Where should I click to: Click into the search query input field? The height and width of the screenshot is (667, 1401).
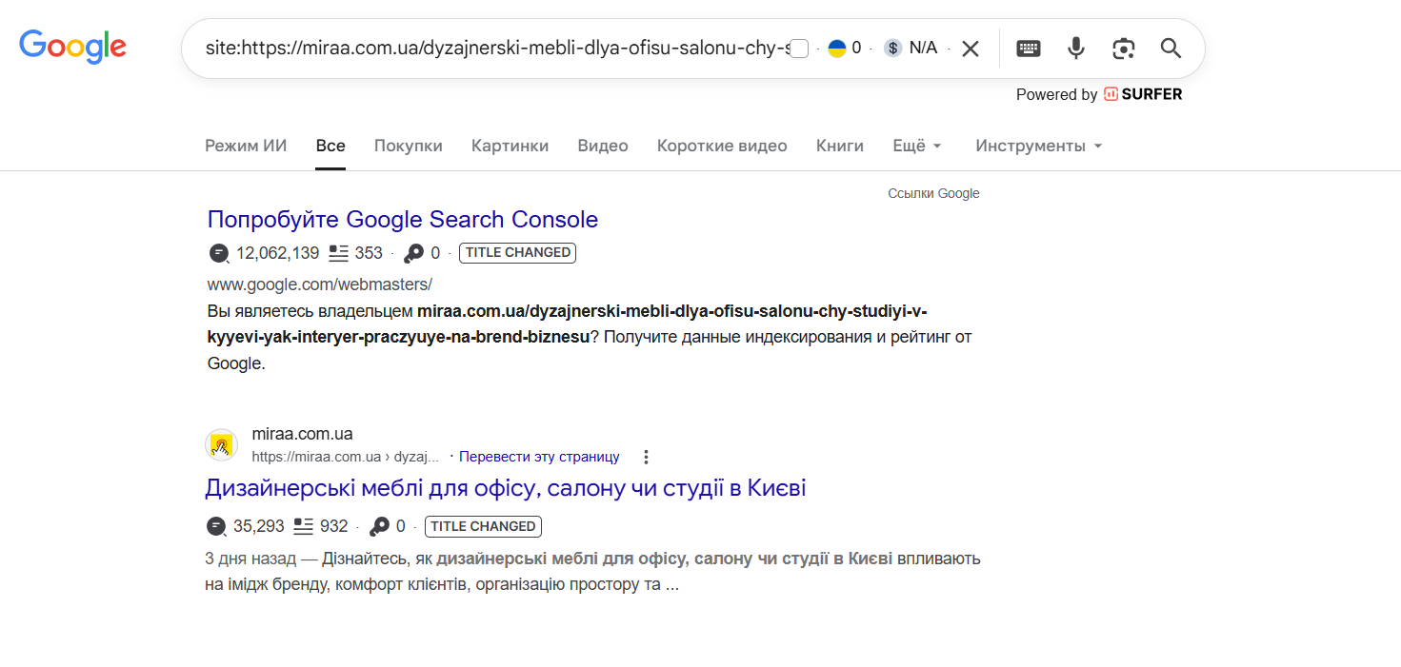495,49
